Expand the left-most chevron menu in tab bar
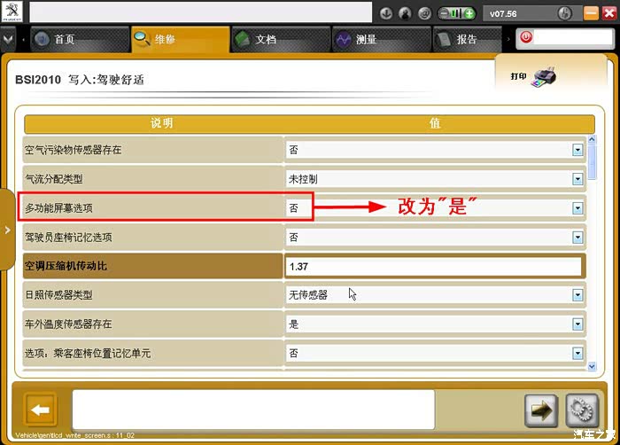Image resolution: width=620 pixels, height=445 pixels. pyautogui.click(x=8, y=39)
